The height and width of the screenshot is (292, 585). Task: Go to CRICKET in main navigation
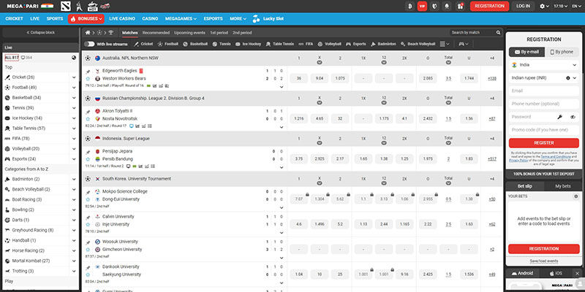pos(14,19)
